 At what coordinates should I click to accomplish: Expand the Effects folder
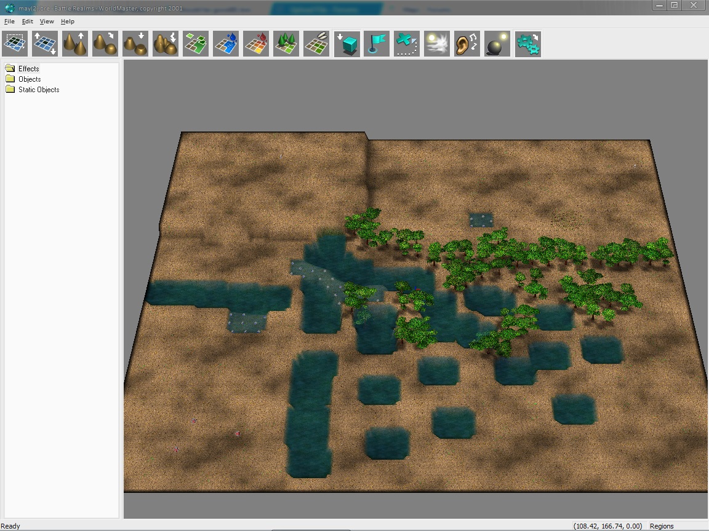click(x=28, y=69)
